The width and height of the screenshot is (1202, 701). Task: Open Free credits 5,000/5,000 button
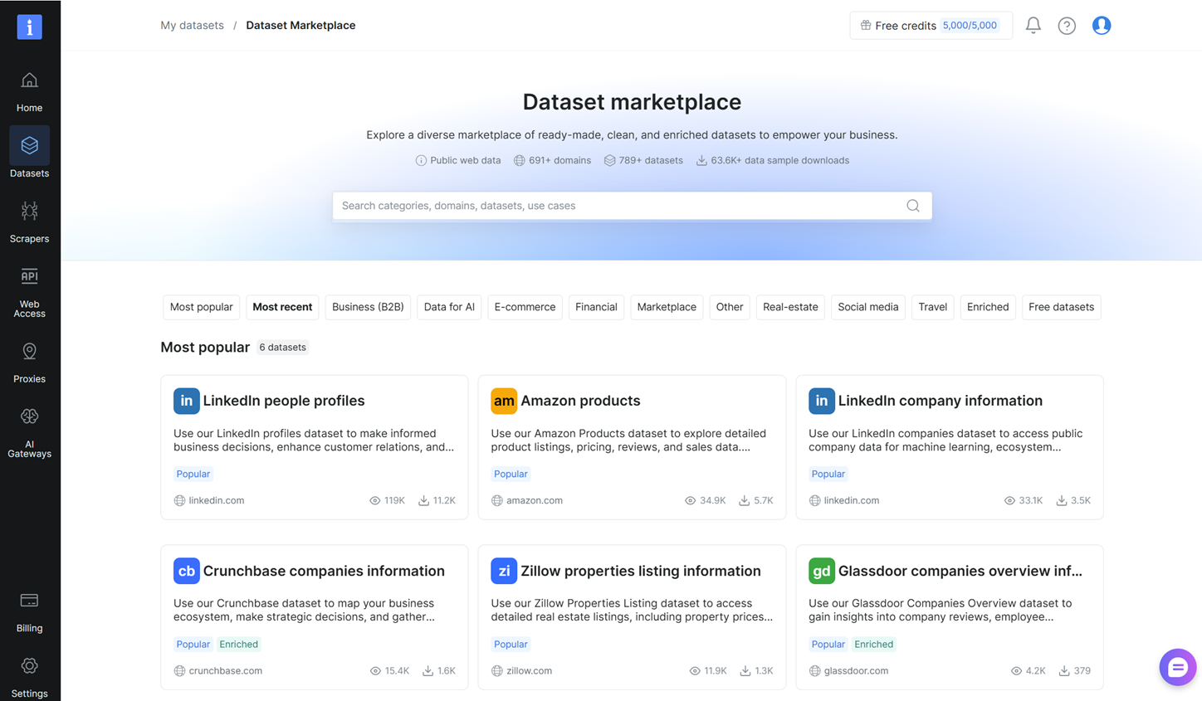[x=931, y=26]
